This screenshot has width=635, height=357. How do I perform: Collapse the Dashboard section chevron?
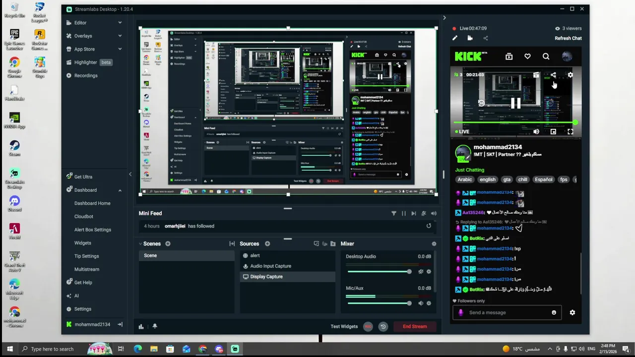pyautogui.click(x=120, y=190)
